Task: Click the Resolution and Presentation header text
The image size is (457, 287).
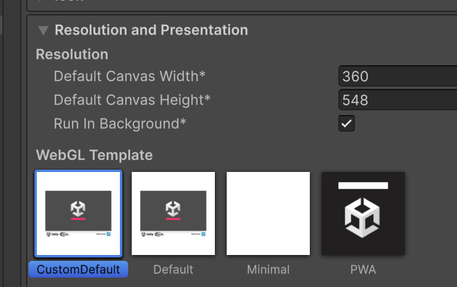Action: click(x=151, y=30)
